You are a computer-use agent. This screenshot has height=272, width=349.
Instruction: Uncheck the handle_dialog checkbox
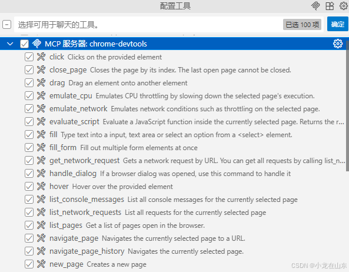click(29, 174)
